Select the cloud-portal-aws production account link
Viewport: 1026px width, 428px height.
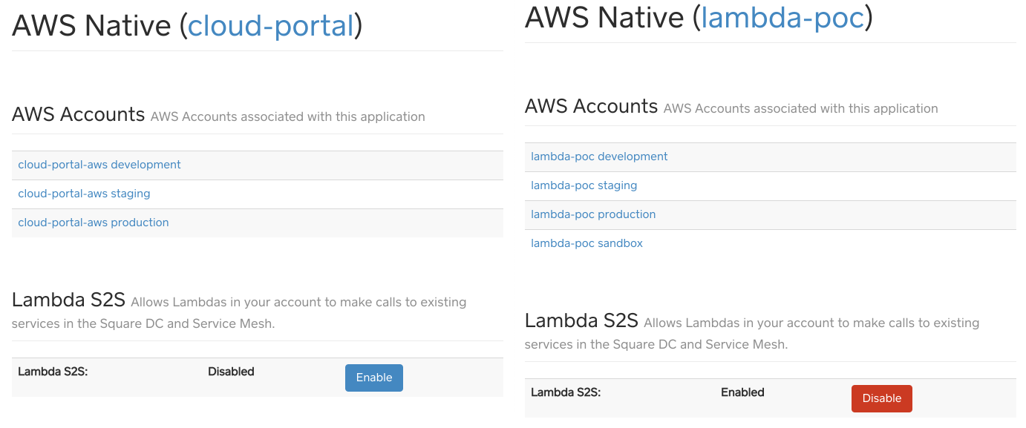click(x=94, y=223)
